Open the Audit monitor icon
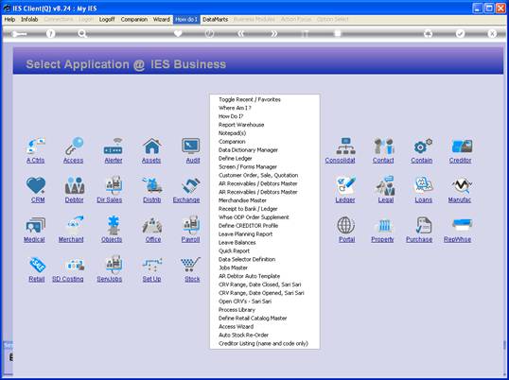 click(x=191, y=146)
